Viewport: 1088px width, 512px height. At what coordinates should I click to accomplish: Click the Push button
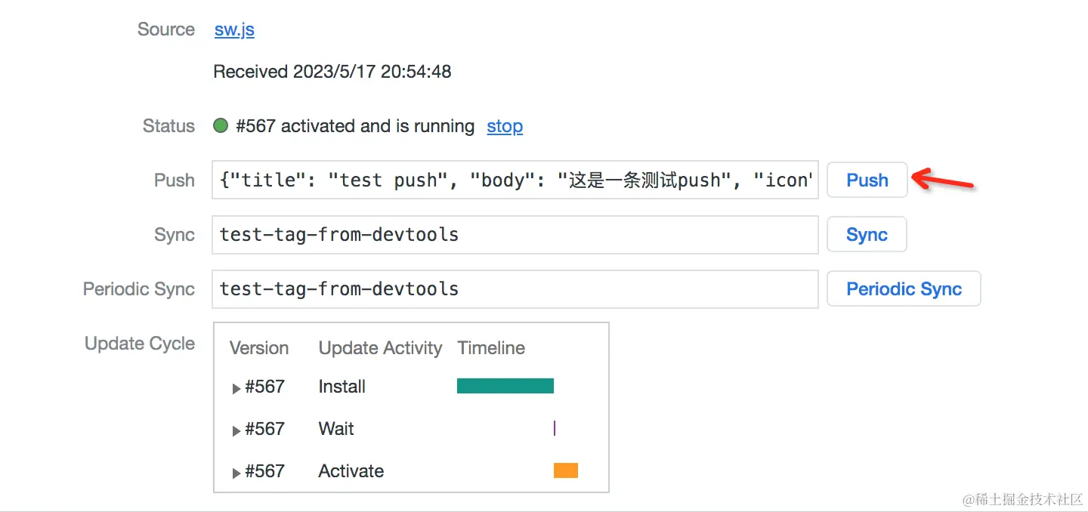tap(867, 180)
